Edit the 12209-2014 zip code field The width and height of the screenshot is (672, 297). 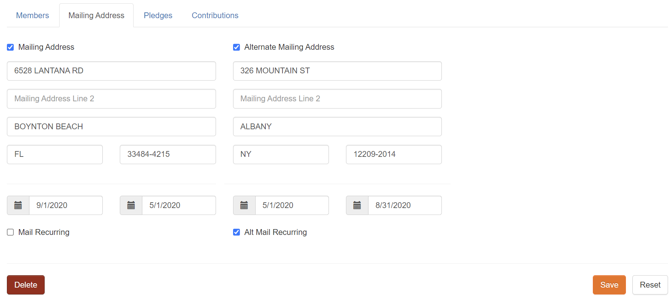coord(394,154)
